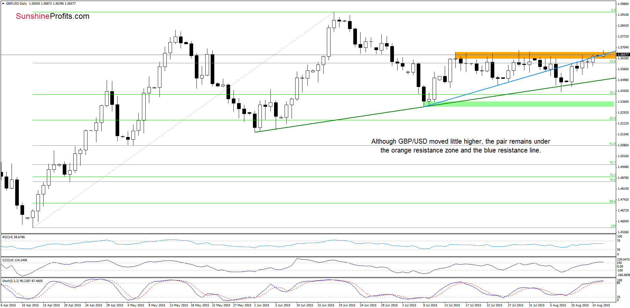Click the 1.47420 price axis label

(623, 200)
